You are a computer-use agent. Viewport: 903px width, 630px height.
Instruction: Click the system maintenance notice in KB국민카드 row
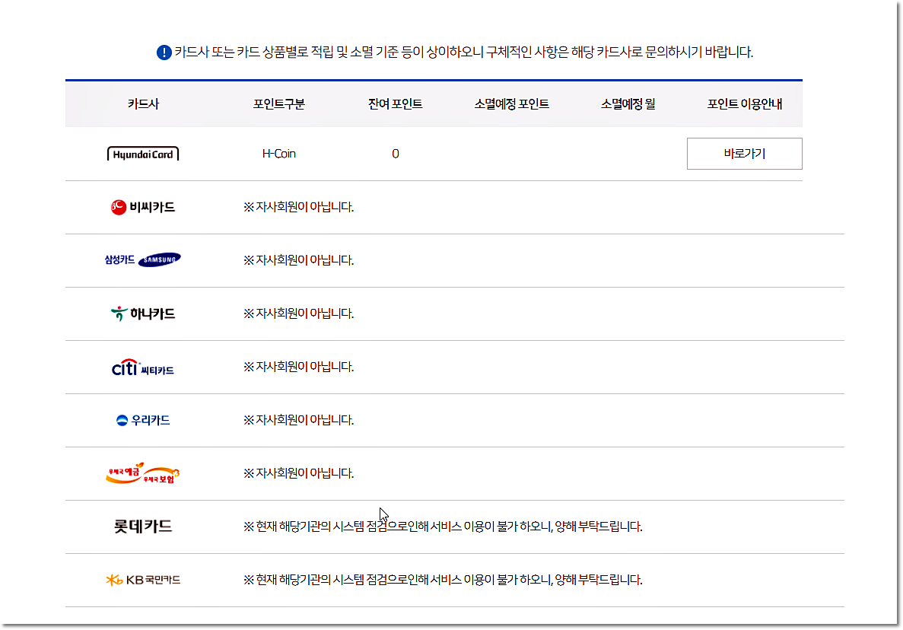(x=443, y=579)
